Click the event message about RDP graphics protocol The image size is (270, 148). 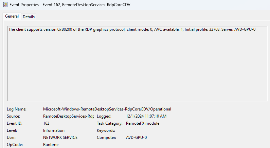point(132,29)
